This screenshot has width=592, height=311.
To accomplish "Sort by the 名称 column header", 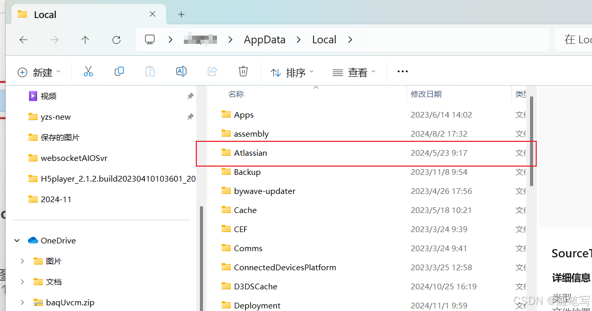I will pyautogui.click(x=236, y=94).
